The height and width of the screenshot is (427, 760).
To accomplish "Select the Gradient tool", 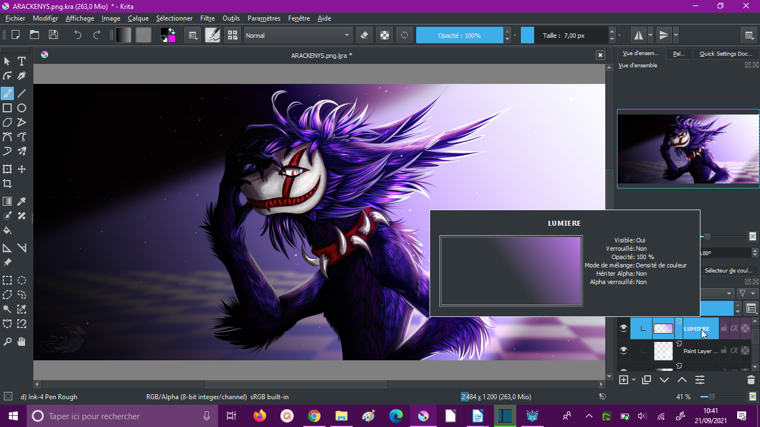I will tap(7, 201).
